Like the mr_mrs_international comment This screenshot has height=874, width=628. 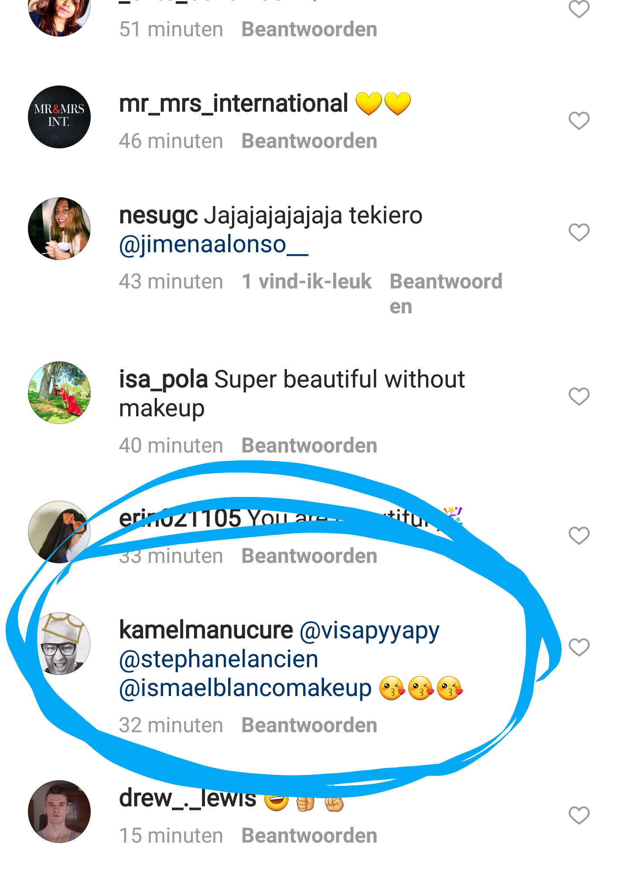pyautogui.click(x=579, y=121)
